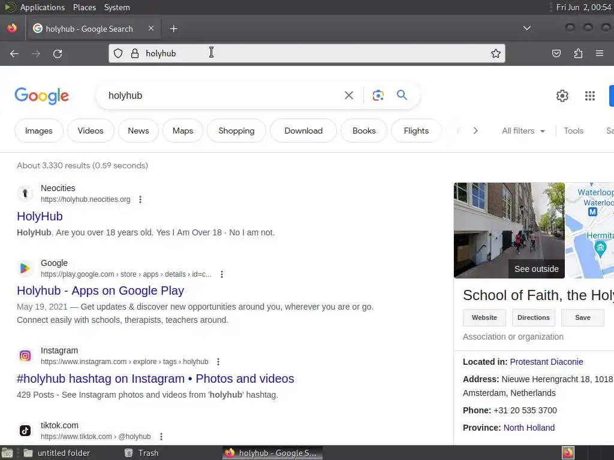Screen dimensions: 614x460
Task: Filter results by Videos
Action: pos(91,131)
